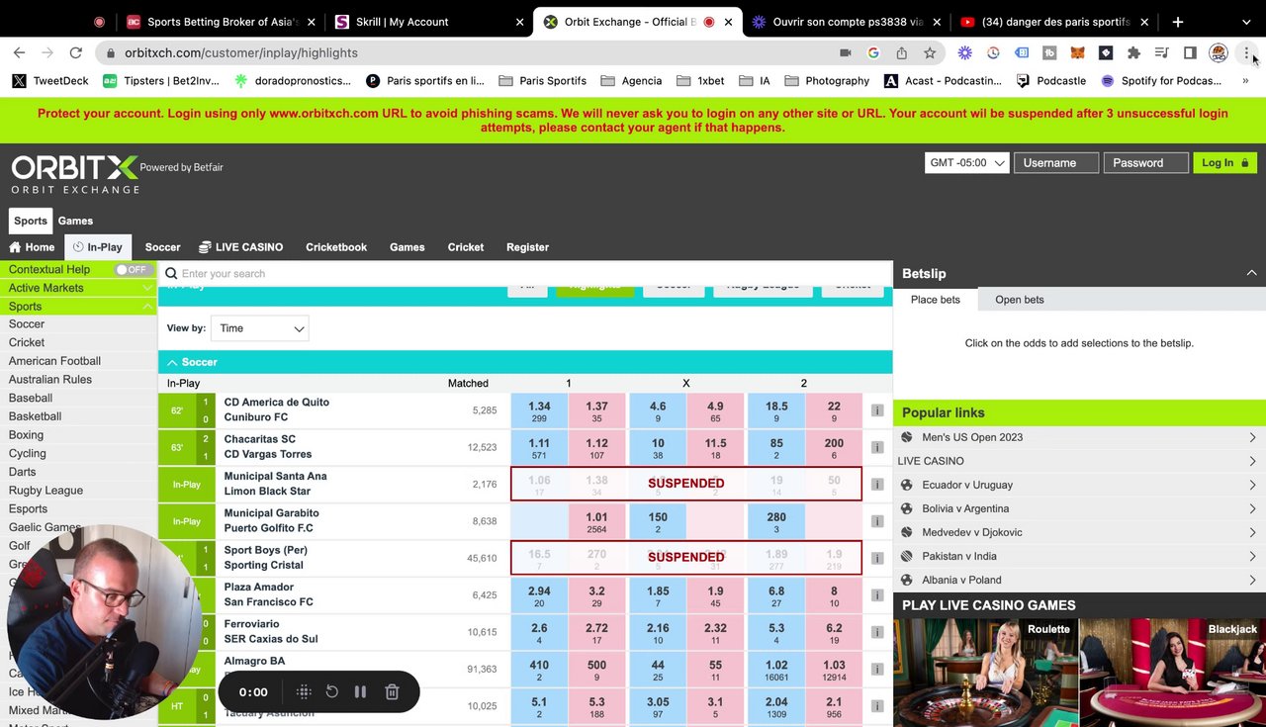This screenshot has width=1266, height=727.
Task: Open Register in navigation bar
Action: click(527, 247)
